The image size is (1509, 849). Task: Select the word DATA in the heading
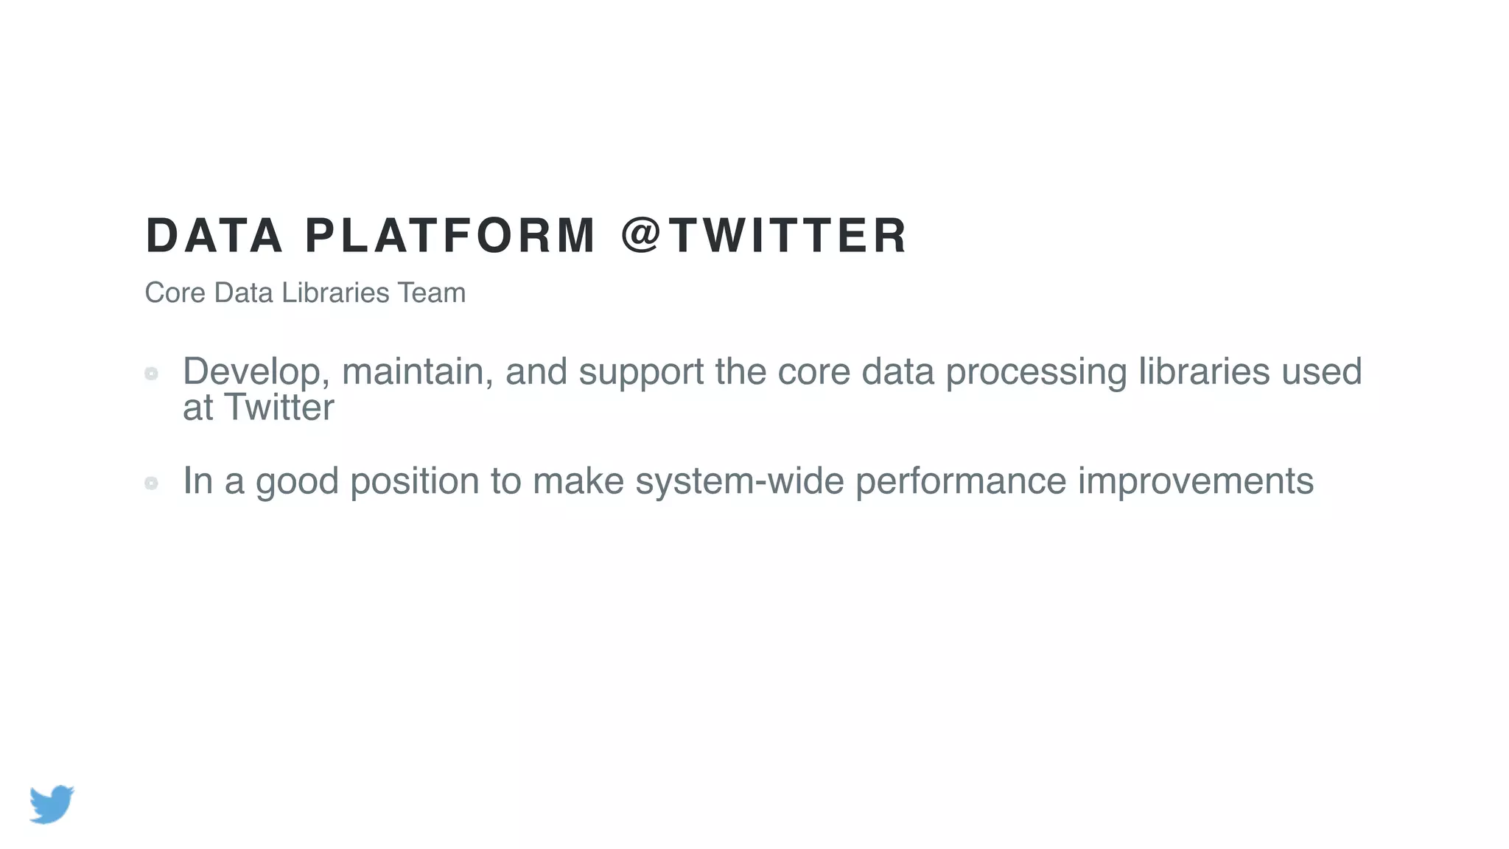pos(214,236)
